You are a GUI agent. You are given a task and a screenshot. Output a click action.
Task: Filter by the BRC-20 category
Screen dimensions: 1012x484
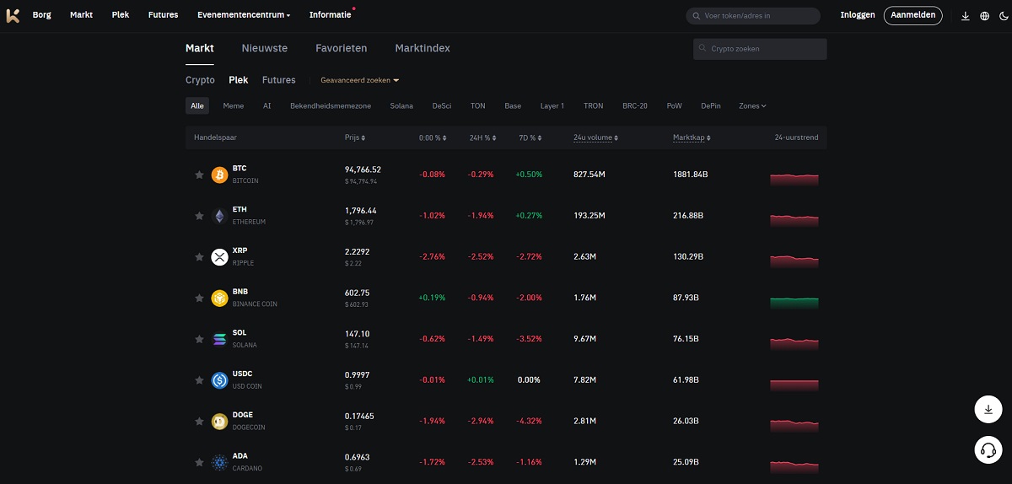[635, 106]
